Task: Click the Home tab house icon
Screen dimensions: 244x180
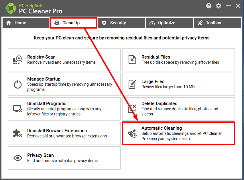Action: [x=9, y=23]
